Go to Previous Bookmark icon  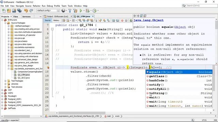click(x=100, y=20)
